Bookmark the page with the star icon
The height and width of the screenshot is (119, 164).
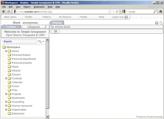click(x=110, y=12)
